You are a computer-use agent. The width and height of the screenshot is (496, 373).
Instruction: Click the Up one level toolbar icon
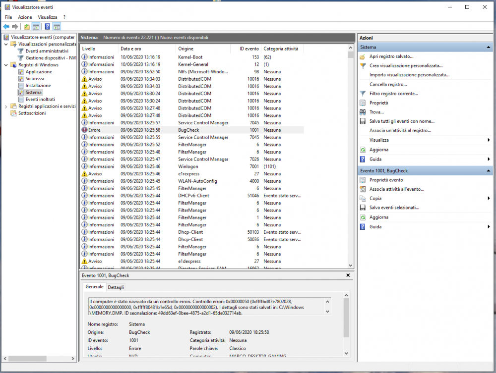click(x=27, y=27)
